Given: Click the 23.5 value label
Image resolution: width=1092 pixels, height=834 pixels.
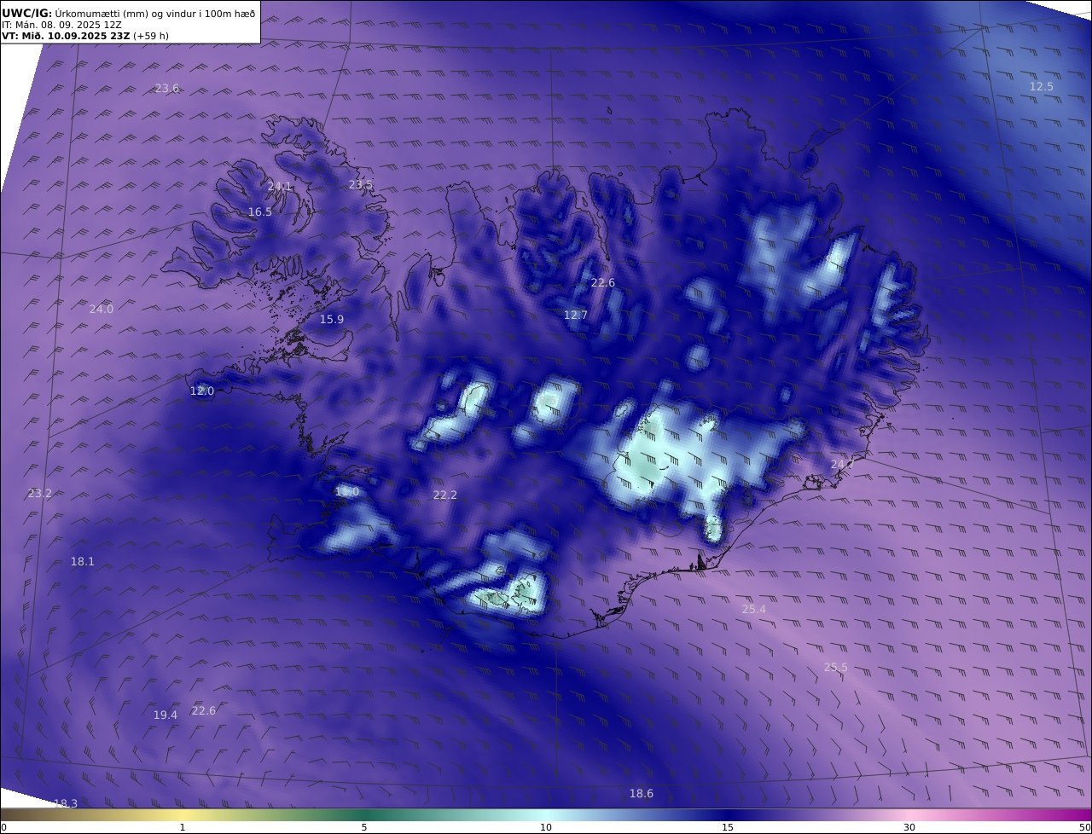Looking at the screenshot, I should 361,185.
